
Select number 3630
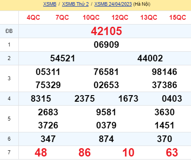(165, 112)
